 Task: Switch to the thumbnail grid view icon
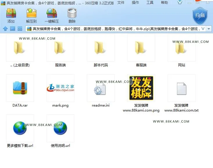(x=20, y=29)
